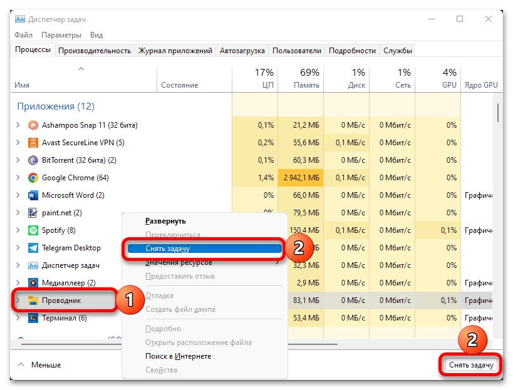Click the Ashampoo Snap 11 app icon
The width and height of the screenshot is (513, 390).
pyautogui.click(x=33, y=125)
